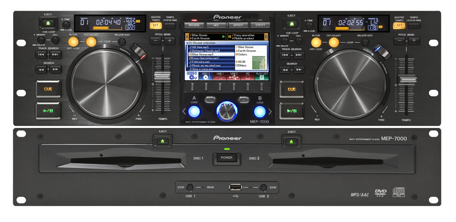Switch to the BROWSE tab
The width and height of the screenshot is (456, 222).
(194, 25)
